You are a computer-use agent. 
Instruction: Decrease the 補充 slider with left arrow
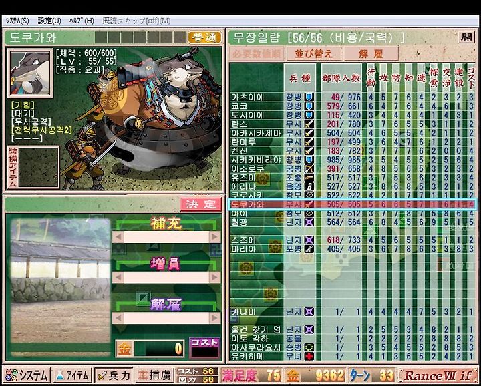118,237
